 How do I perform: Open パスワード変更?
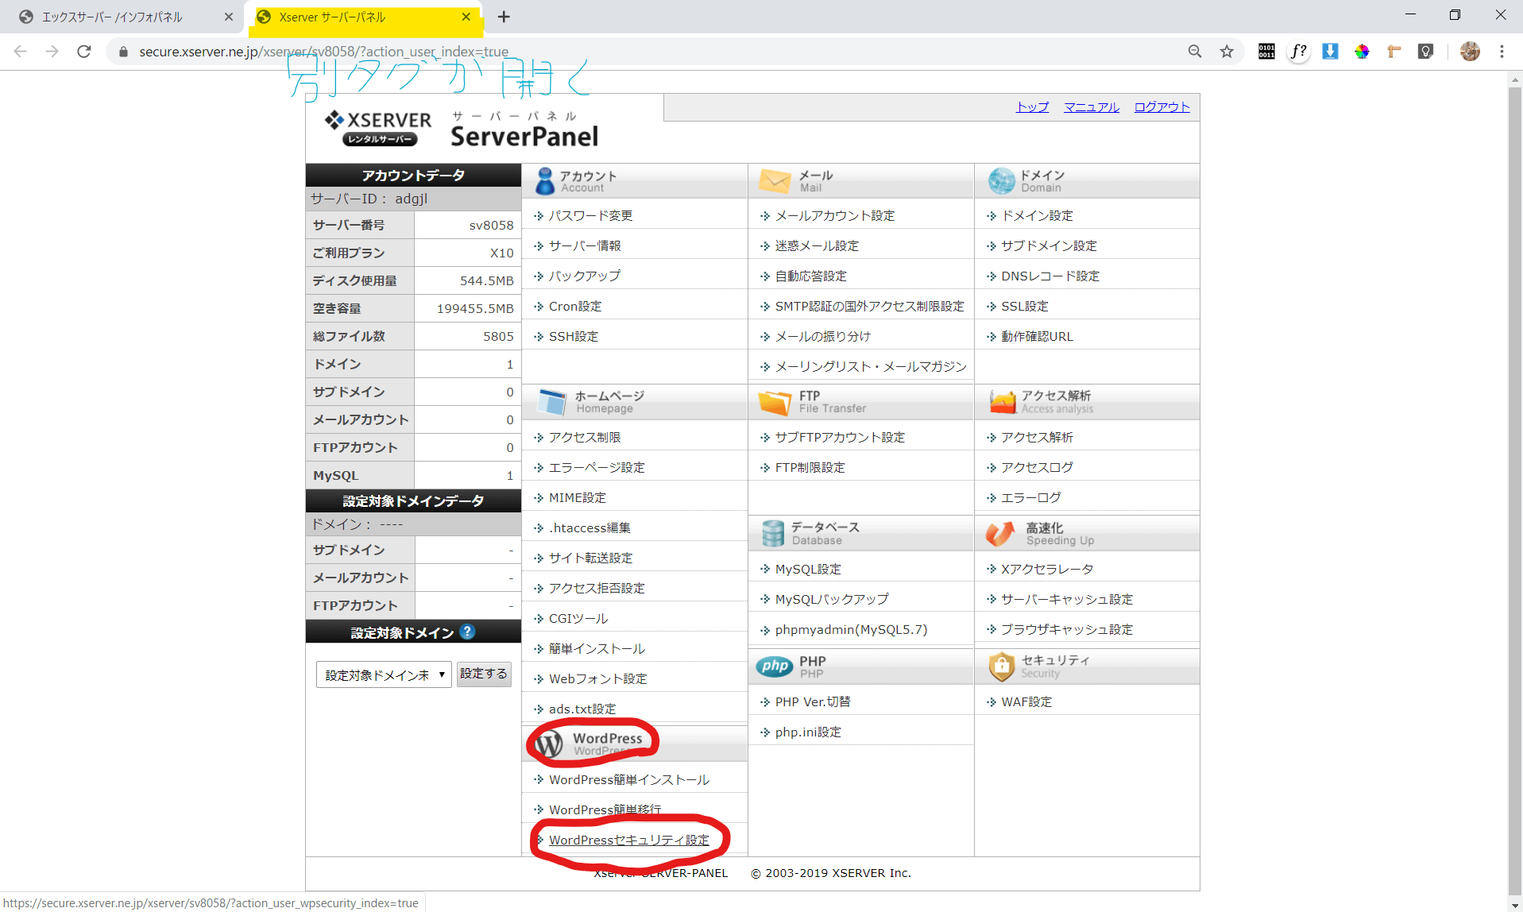pos(590,215)
